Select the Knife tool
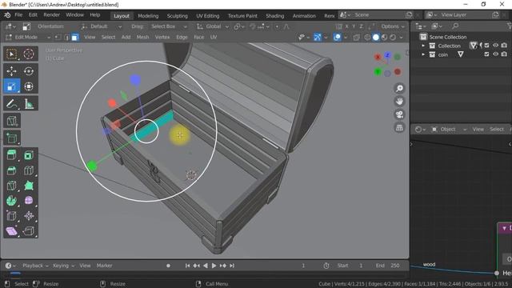Image resolution: width=512 pixels, height=288 pixels. pyautogui.click(x=12, y=186)
